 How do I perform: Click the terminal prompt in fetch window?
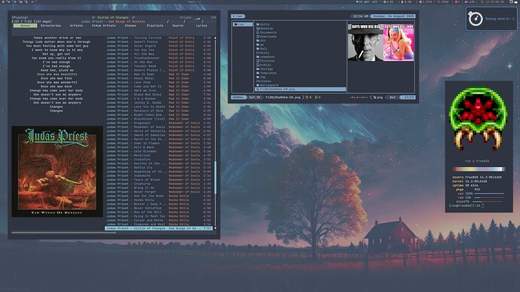[x=466, y=205]
